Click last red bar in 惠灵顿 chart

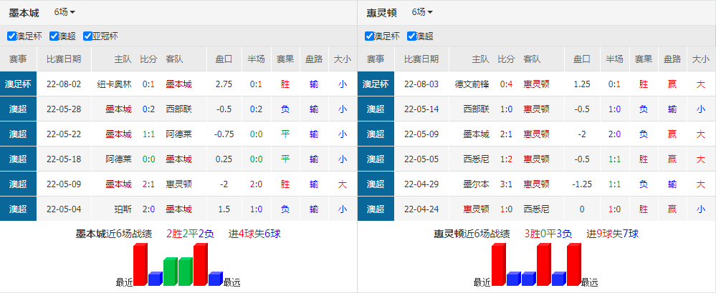click(573, 265)
